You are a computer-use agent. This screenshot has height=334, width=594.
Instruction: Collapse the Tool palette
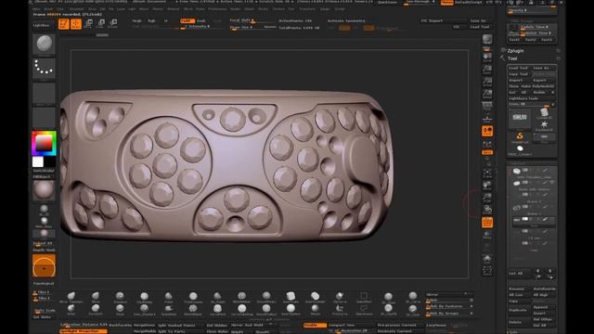512,58
